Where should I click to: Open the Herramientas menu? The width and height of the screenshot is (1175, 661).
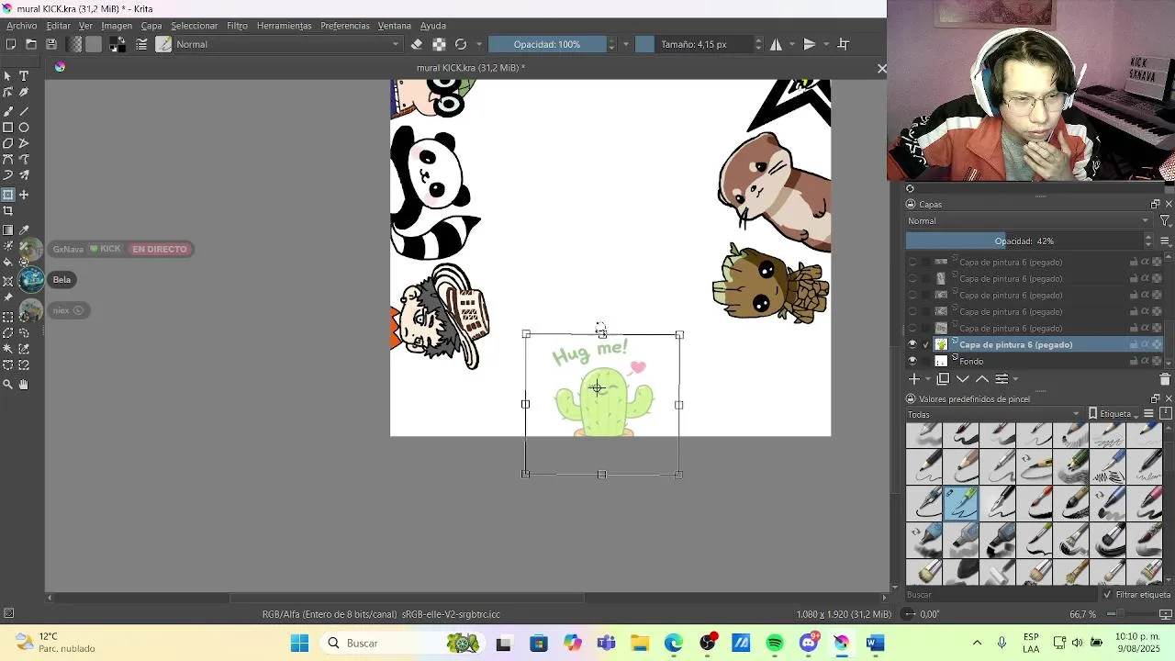pos(284,26)
